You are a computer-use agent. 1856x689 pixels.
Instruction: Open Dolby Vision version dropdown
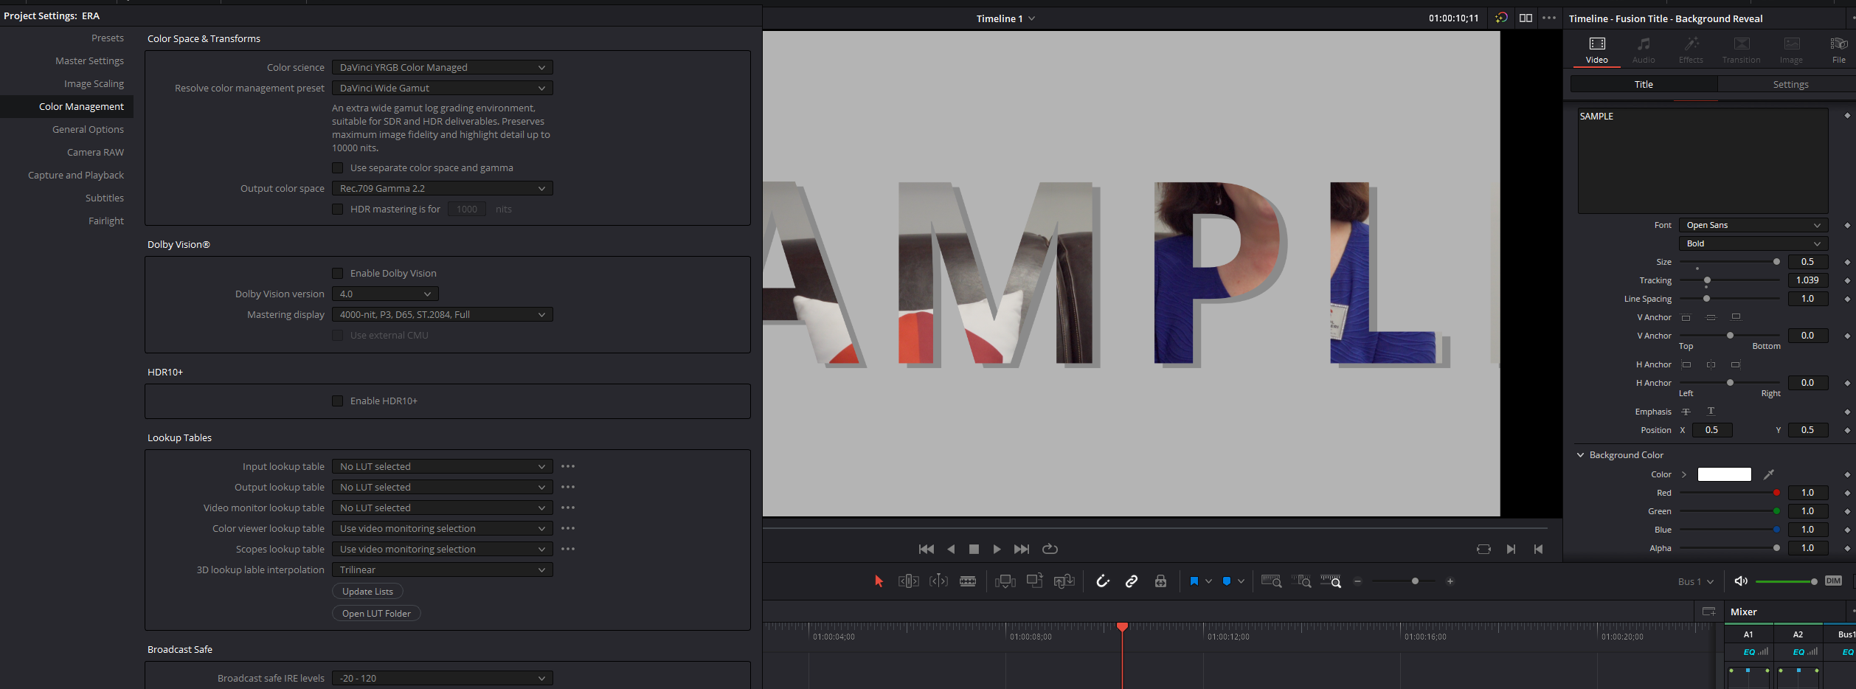click(385, 294)
